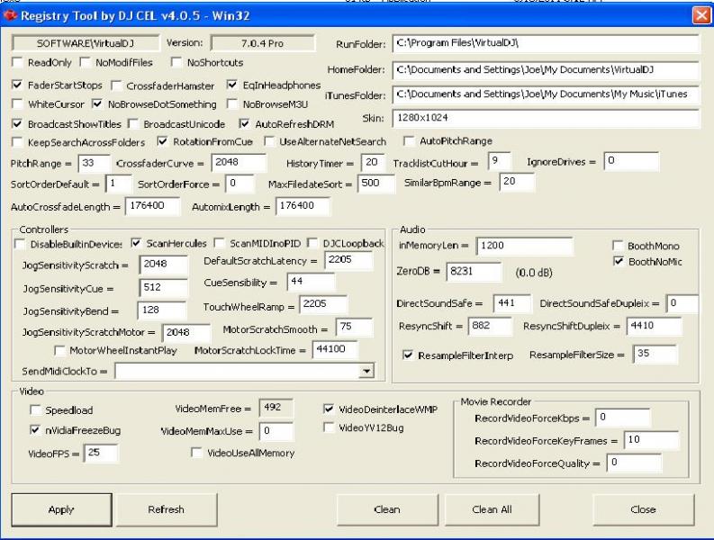
Task: Click the AutomixLength field
Action: (x=303, y=206)
